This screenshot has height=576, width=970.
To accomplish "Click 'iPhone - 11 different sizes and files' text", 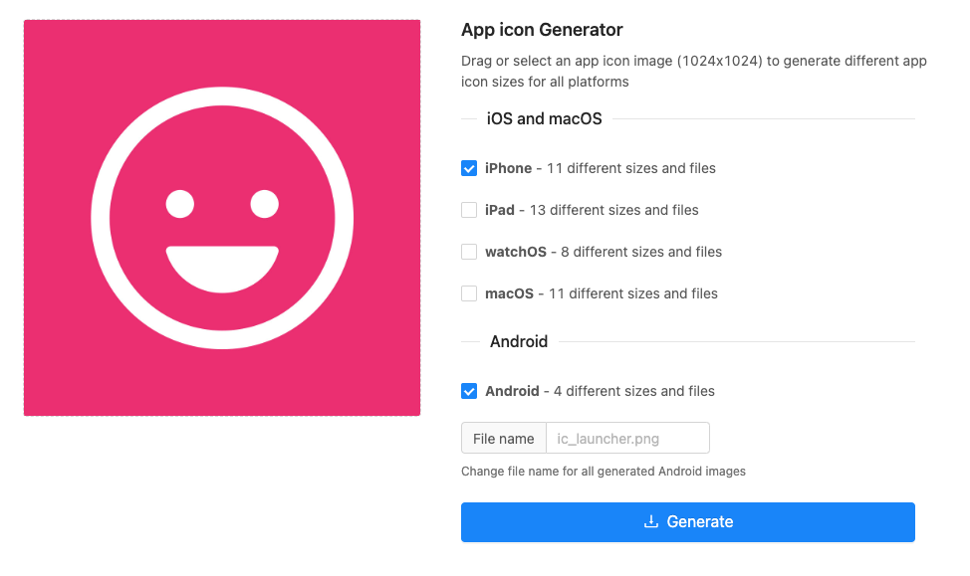I will 601,168.
